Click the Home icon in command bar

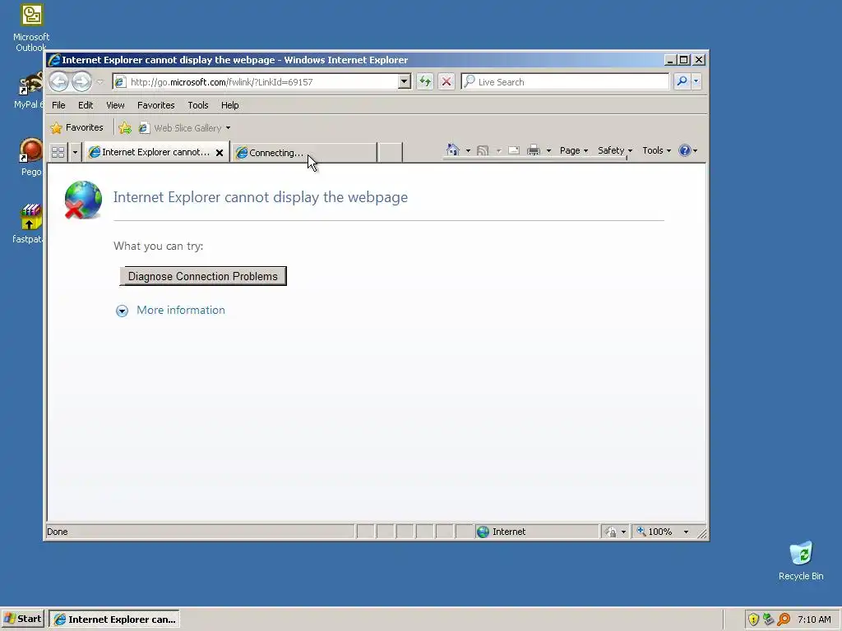click(x=453, y=150)
